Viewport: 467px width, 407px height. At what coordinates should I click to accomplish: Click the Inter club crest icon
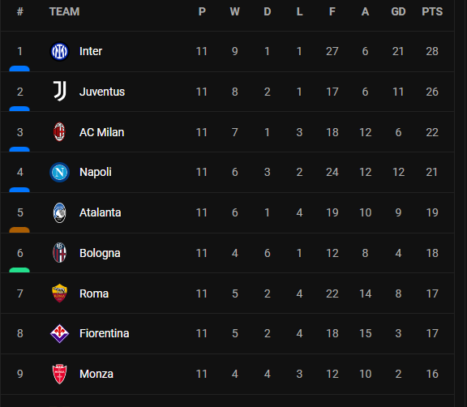point(59,52)
